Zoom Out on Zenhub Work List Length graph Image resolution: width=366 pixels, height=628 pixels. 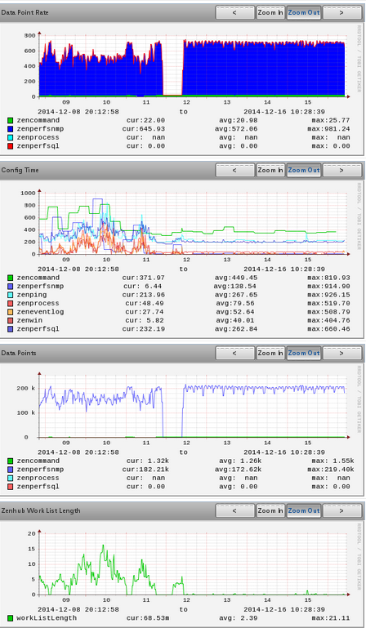[303, 510]
